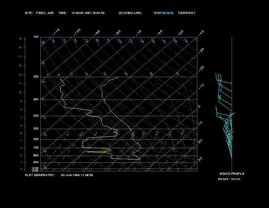Click top isotherm label "-60"
The width and height of the screenshot is (269, 208).
160,33
